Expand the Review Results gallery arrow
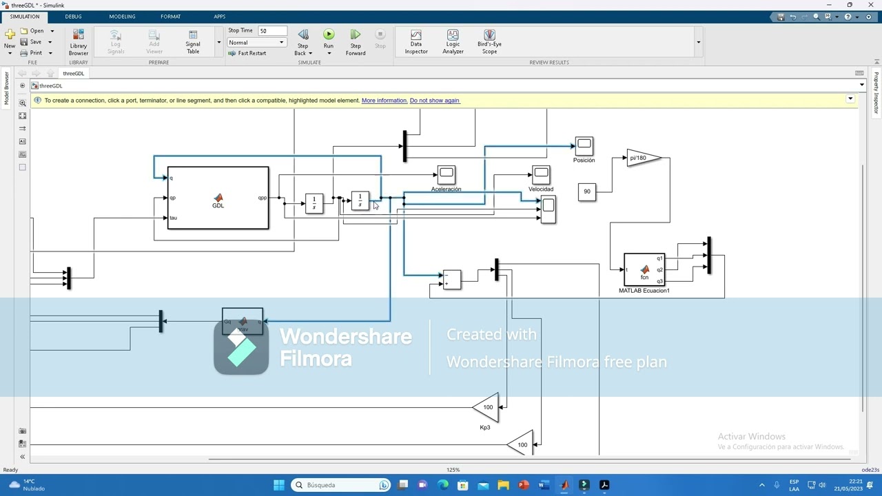The width and height of the screenshot is (882, 496). (698, 42)
